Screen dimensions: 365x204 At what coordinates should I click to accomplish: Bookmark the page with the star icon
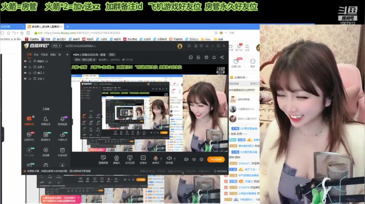[22, 33]
